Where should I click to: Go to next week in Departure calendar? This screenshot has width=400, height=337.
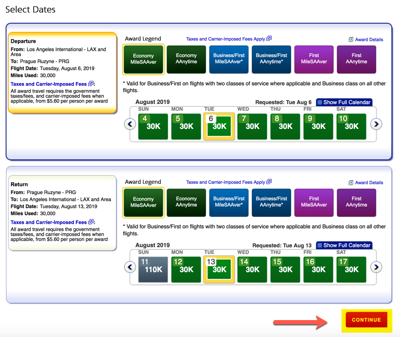click(x=376, y=124)
